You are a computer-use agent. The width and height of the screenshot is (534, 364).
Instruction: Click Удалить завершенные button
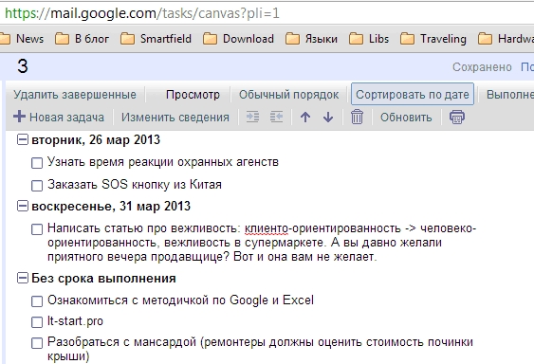[75, 95]
